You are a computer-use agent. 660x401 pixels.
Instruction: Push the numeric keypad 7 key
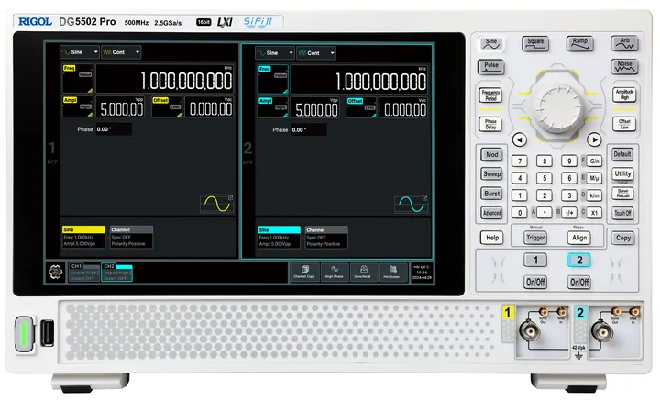point(520,162)
